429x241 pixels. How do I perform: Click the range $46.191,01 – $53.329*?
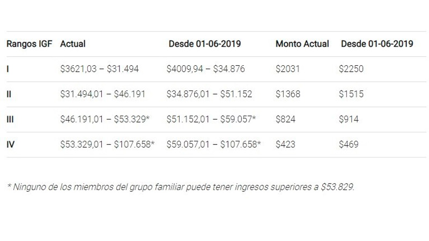click(104, 119)
